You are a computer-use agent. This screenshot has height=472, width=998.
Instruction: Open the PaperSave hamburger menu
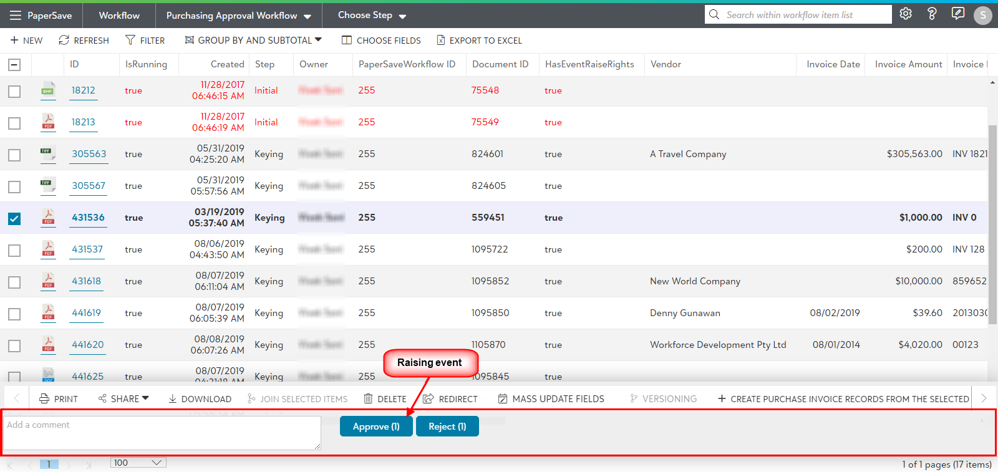click(15, 16)
